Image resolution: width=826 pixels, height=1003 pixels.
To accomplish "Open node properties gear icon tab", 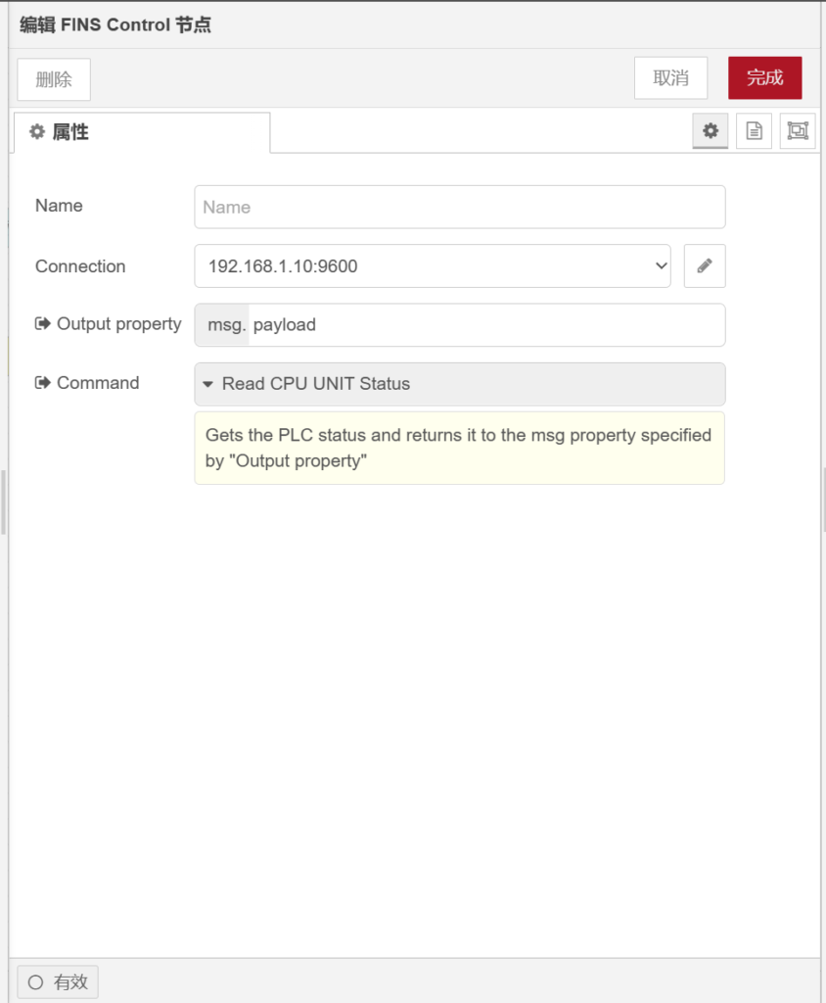I will pyautogui.click(x=710, y=131).
